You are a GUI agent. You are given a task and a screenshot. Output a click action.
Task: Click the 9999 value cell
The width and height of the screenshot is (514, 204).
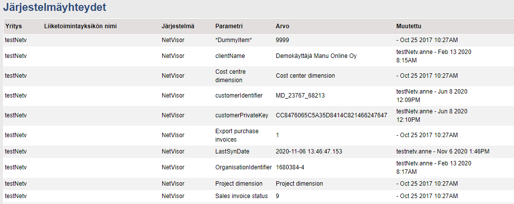282,40
